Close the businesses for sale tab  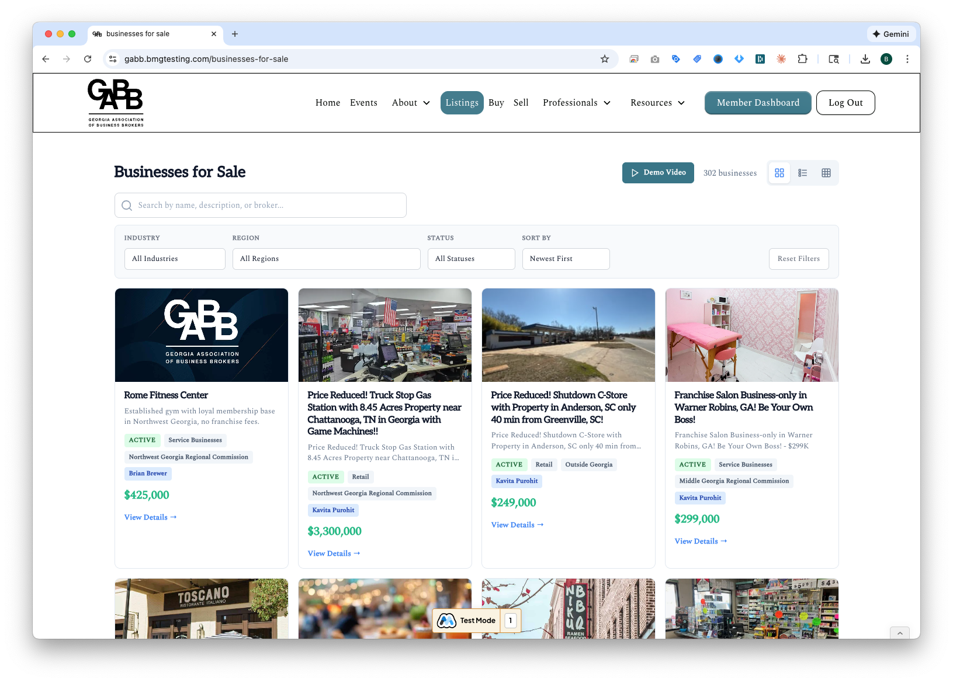pos(214,34)
